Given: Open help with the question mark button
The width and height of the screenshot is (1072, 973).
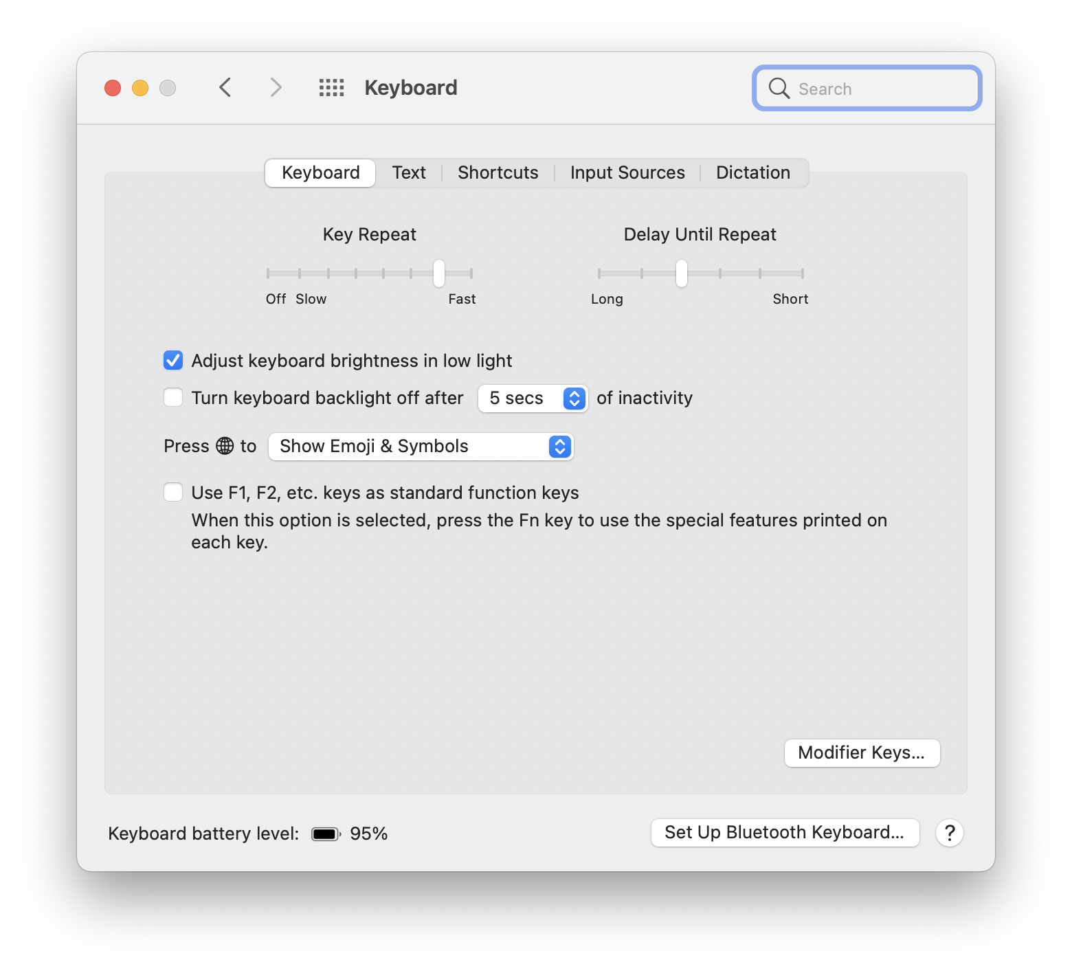Looking at the screenshot, I should (950, 833).
